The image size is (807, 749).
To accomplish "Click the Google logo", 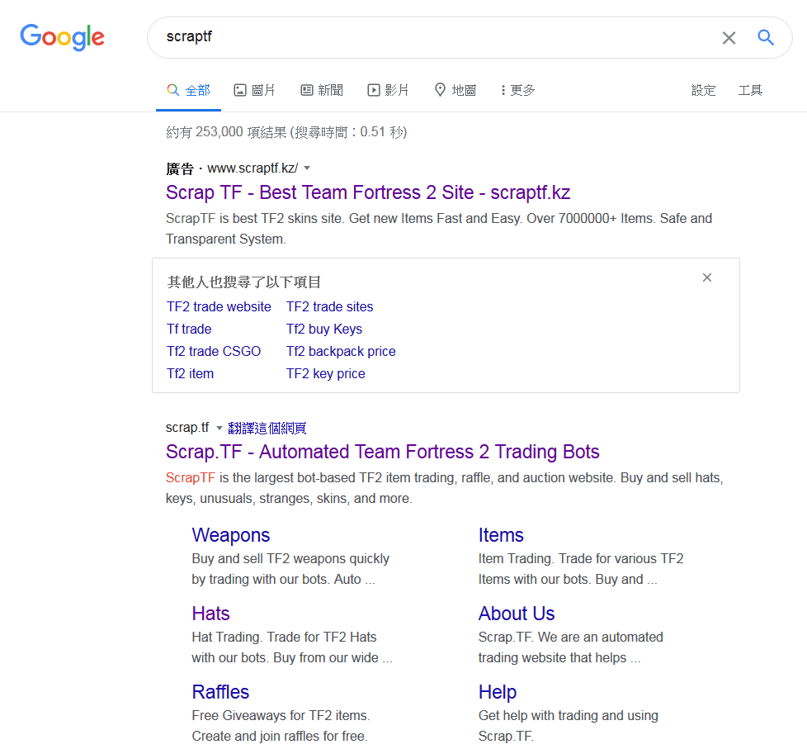I will [62, 37].
